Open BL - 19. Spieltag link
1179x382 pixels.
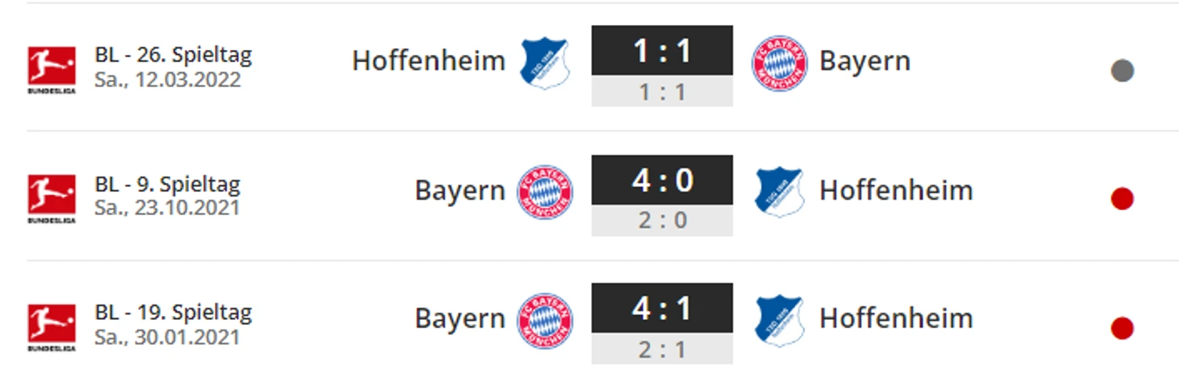174,313
